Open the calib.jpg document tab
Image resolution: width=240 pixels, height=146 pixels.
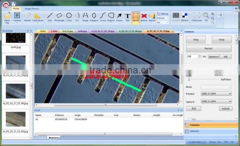(x=82, y=31)
